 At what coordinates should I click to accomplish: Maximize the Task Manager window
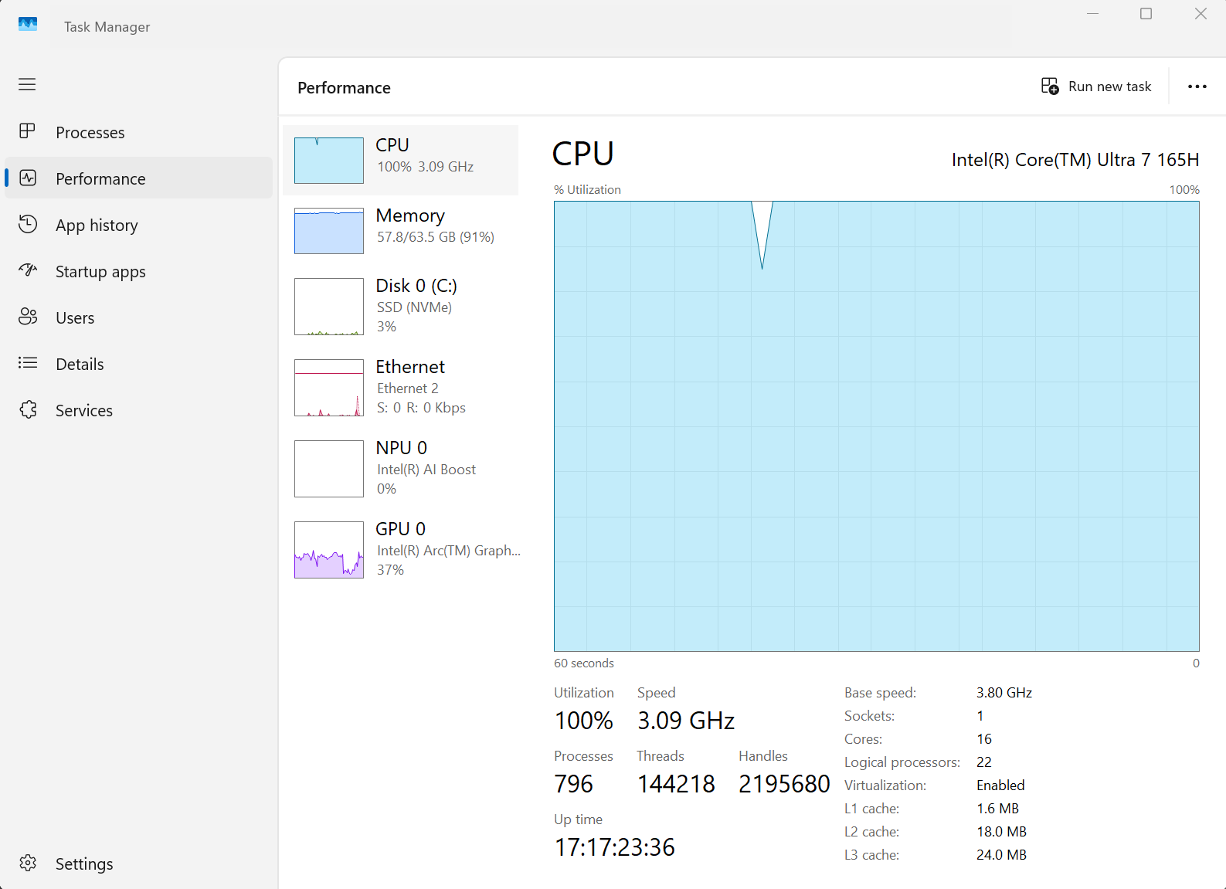click(1146, 14)
